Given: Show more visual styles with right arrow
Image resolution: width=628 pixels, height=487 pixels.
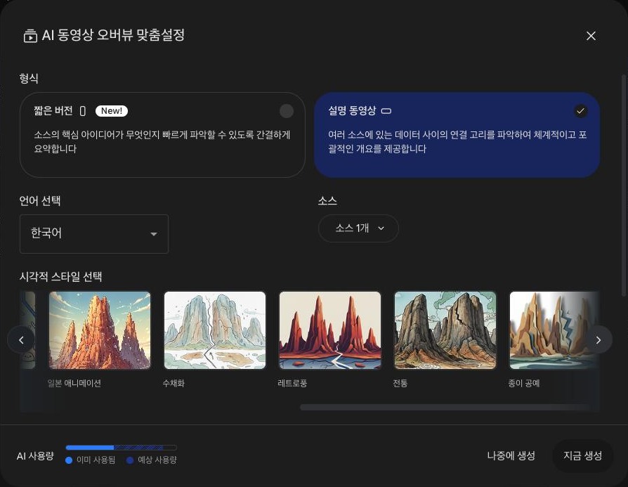Looking at the screenshot, I should pos(598,340).
